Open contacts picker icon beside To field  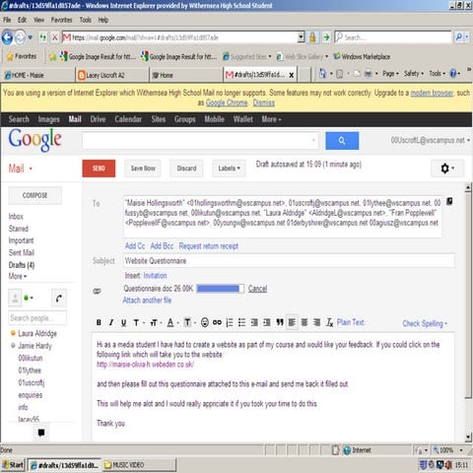tap(449, 201)
